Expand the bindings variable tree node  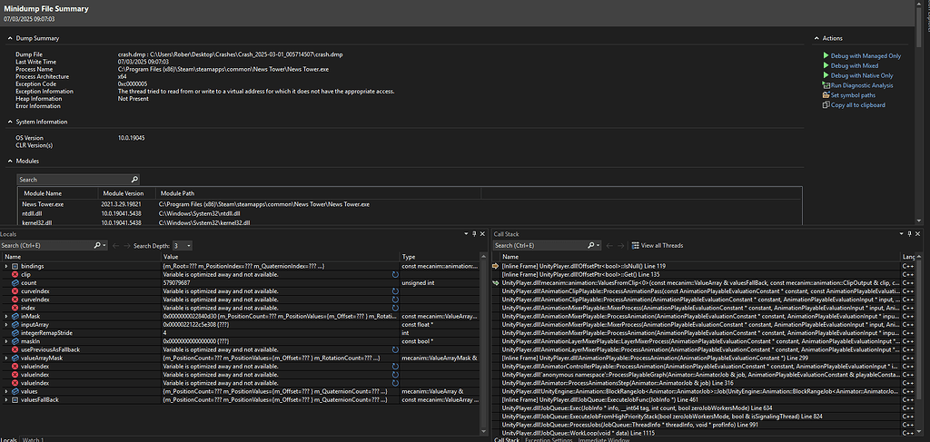pos(6,266)
